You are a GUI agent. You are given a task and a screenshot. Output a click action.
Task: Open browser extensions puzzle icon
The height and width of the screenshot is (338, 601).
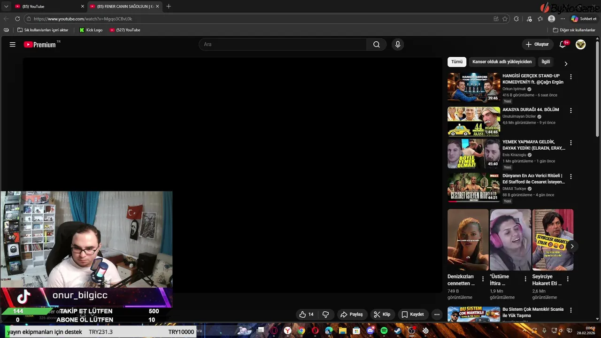pyautogui.click(x=516, y=19)
